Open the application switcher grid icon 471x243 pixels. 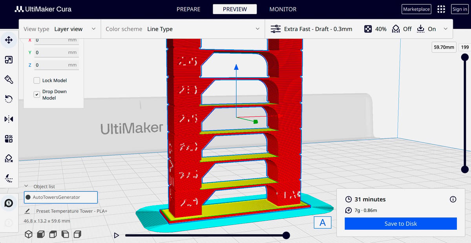click(x=441, y=9)
